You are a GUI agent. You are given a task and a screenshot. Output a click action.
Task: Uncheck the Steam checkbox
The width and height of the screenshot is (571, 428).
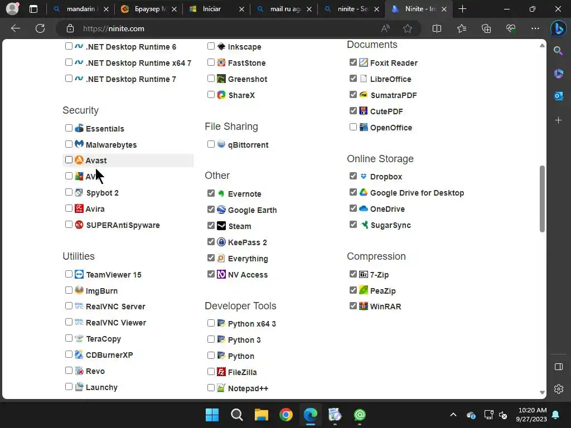(211, 225)
